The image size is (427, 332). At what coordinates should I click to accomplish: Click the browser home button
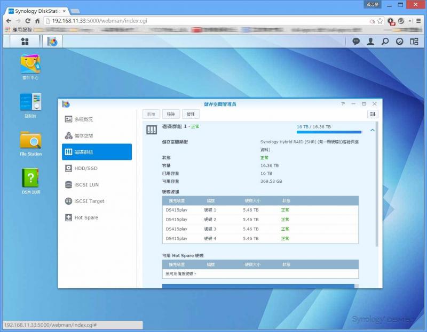(x=37, y=21)
